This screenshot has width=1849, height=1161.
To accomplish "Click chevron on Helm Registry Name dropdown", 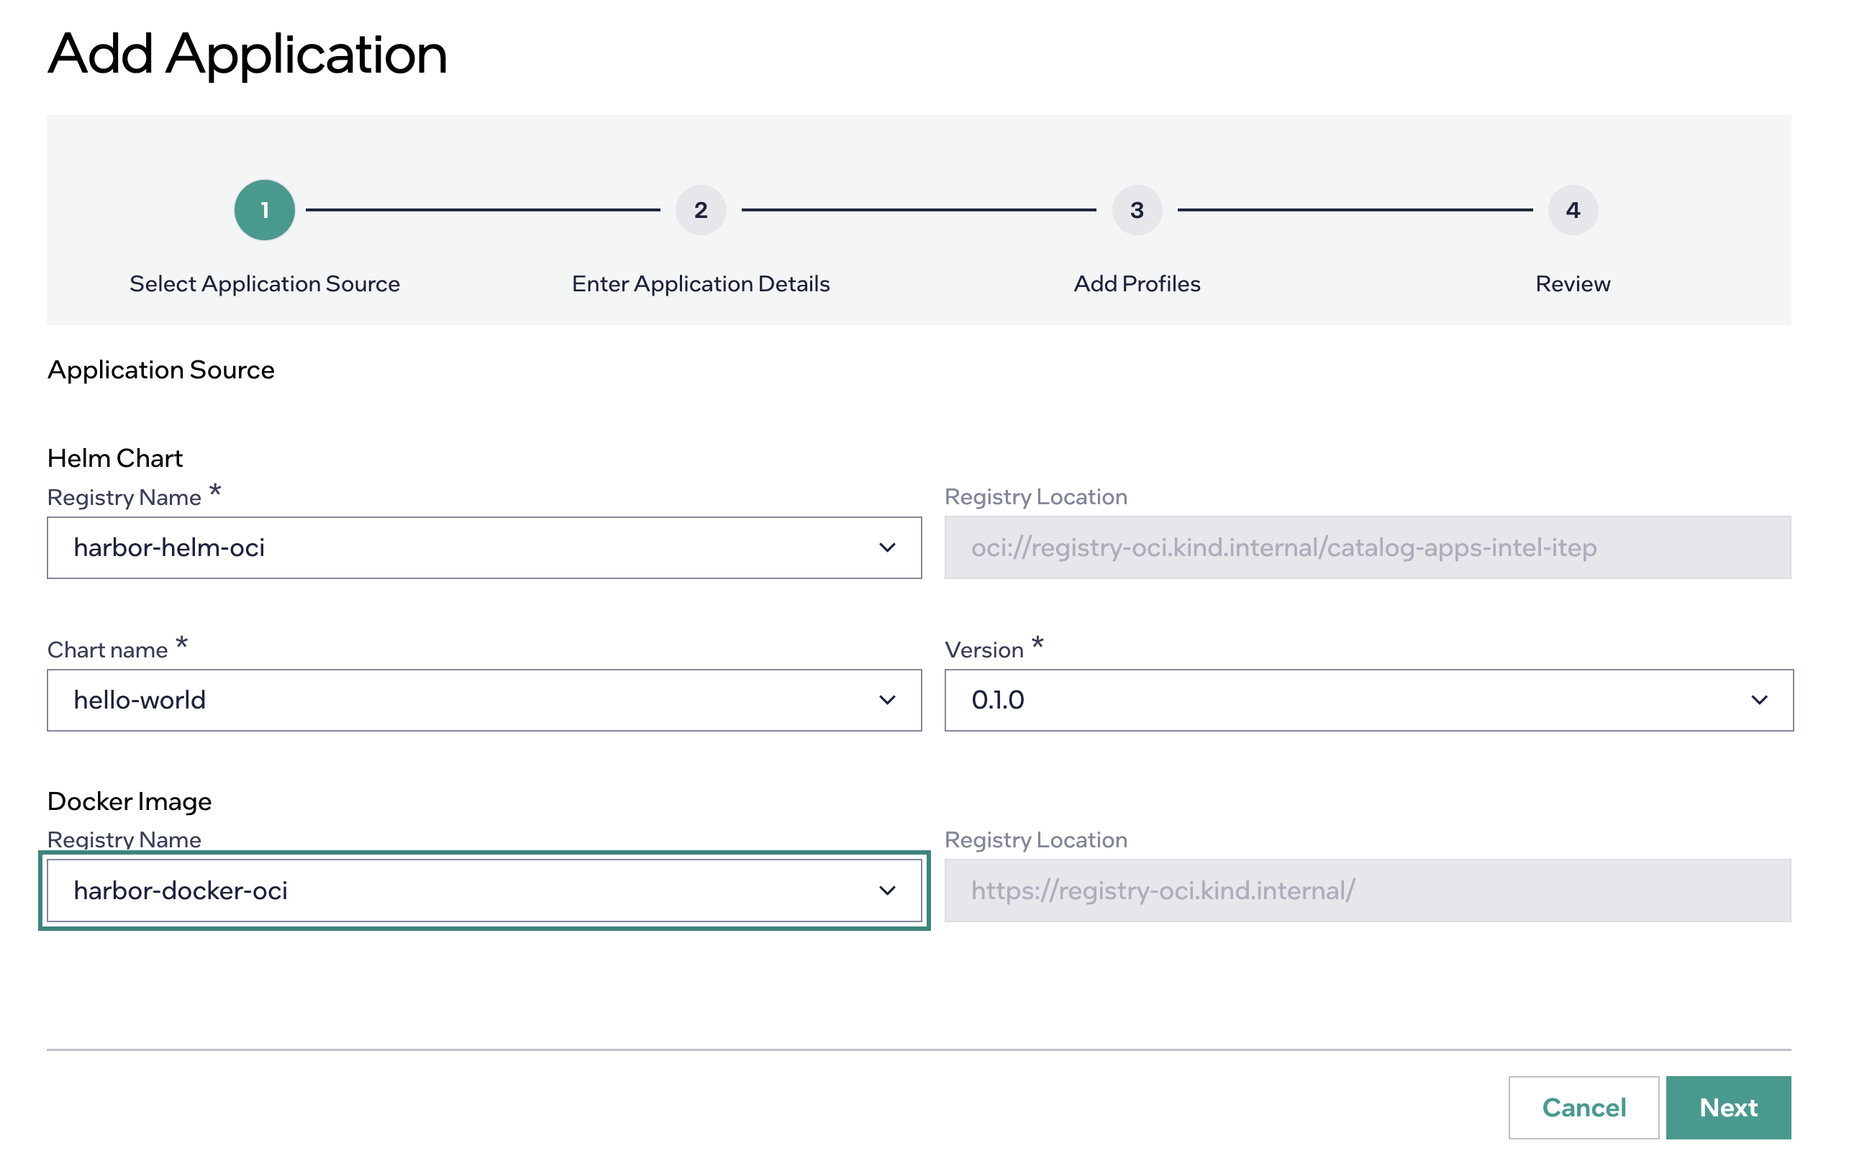I will (x=887, y=547).
